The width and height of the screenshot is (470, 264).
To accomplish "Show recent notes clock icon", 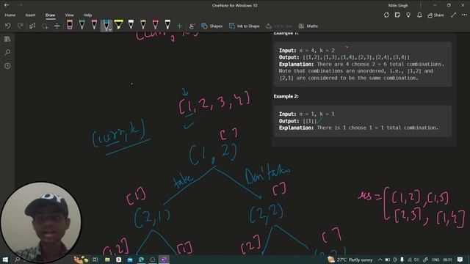I will [7, 66].
